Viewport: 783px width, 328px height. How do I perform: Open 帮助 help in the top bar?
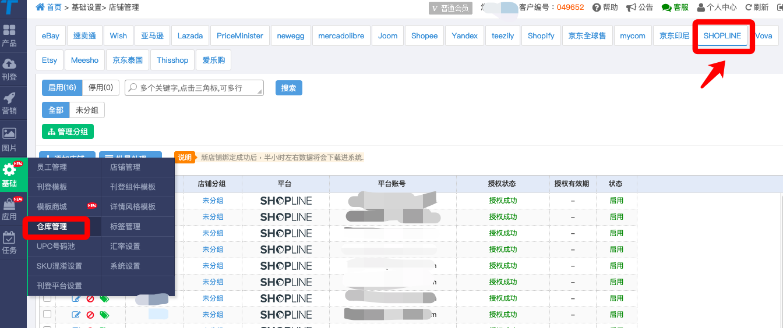[605, 8]
